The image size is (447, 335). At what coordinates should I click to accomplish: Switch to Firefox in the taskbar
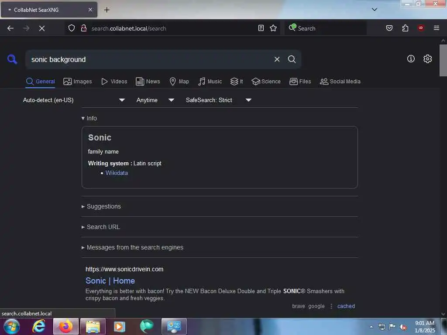coord(66,326)
